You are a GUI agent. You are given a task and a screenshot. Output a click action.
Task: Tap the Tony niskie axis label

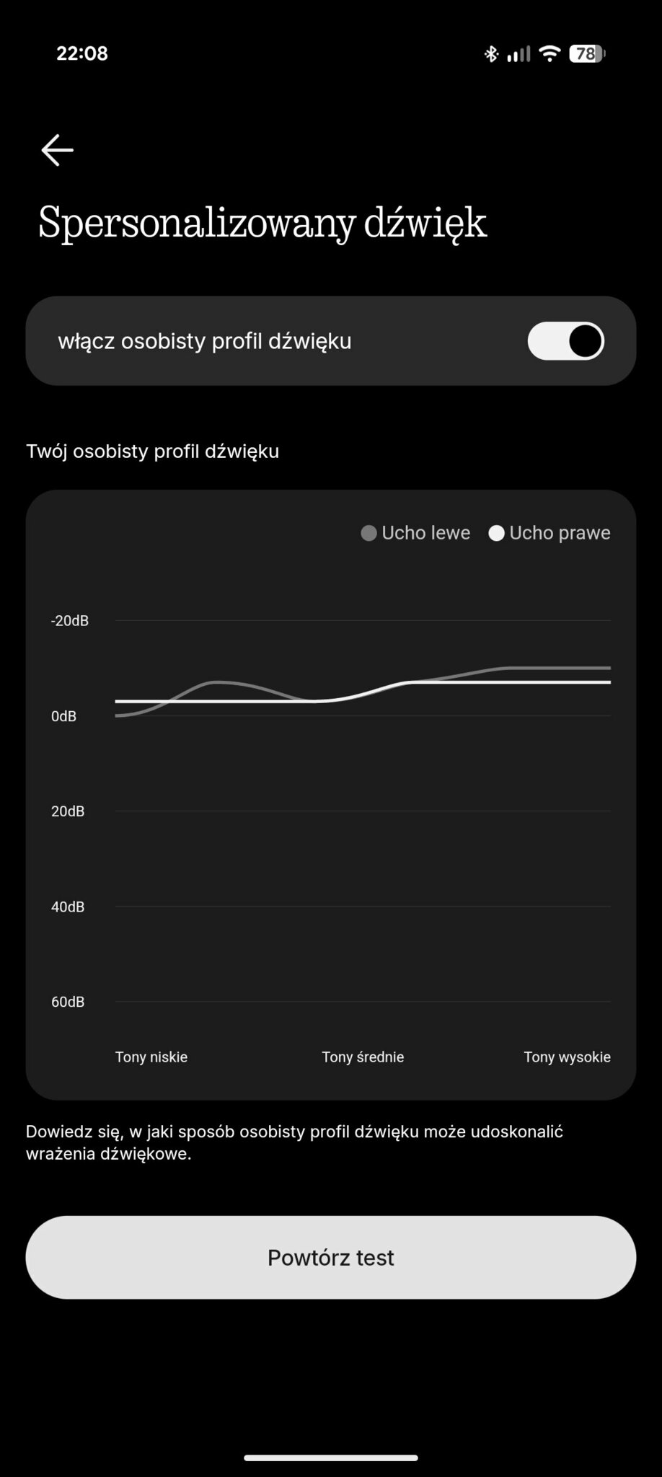[x=151, y=1057]
